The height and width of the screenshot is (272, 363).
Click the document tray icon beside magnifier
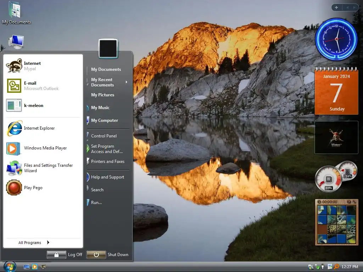point(330,267)
